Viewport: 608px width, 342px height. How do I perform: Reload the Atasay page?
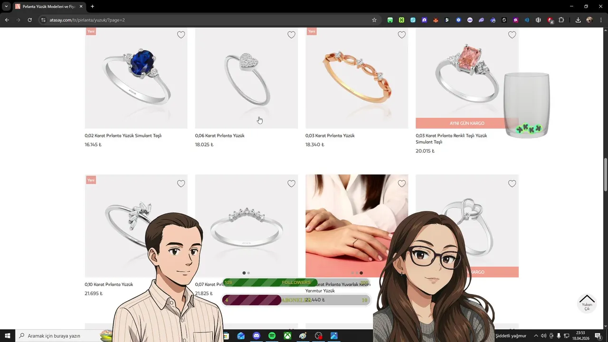(29, 20)
